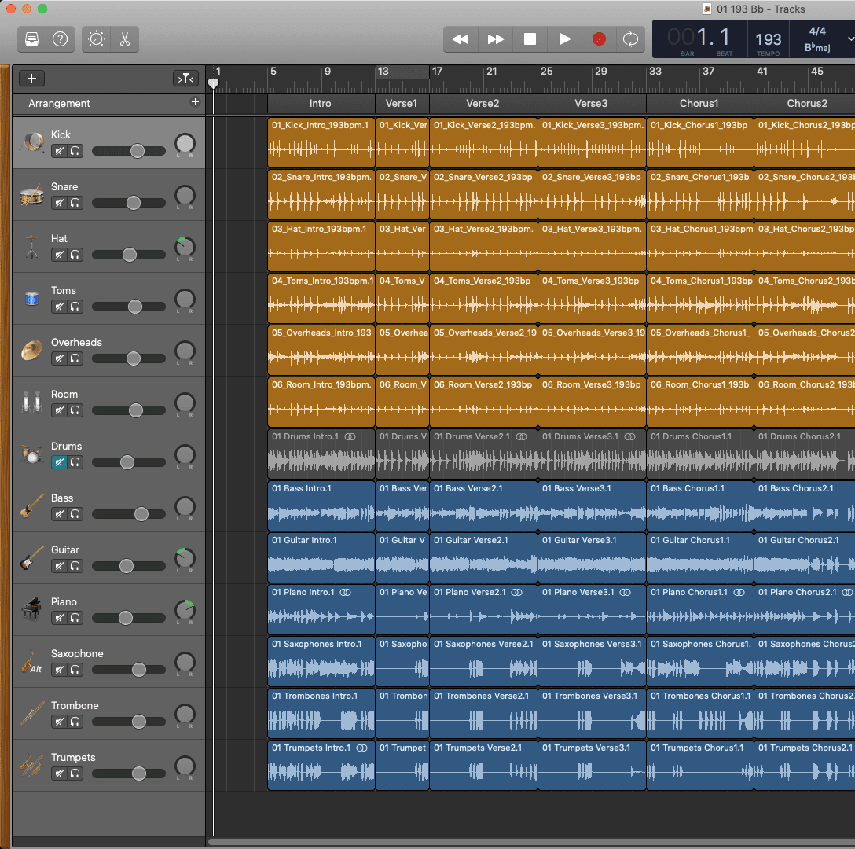The image size is (855, 849).
Task: Click the Snare track volume slider
Action: pos(133,203)
